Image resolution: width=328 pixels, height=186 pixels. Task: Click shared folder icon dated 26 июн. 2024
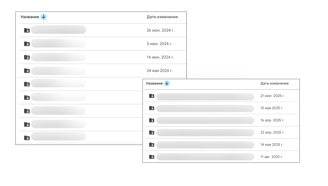tap(27, 30)
